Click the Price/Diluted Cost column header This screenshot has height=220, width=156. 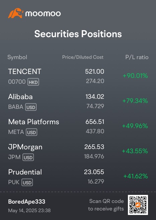coord(83,57)
